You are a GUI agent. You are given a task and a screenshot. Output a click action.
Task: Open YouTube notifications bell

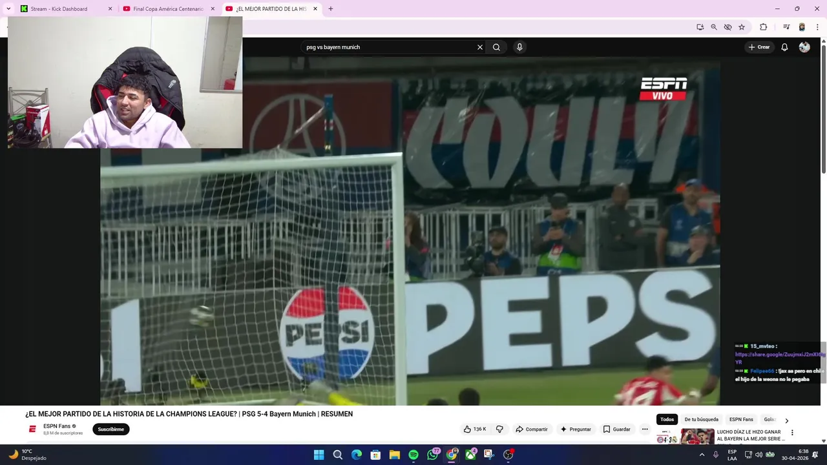click(784, 47)
